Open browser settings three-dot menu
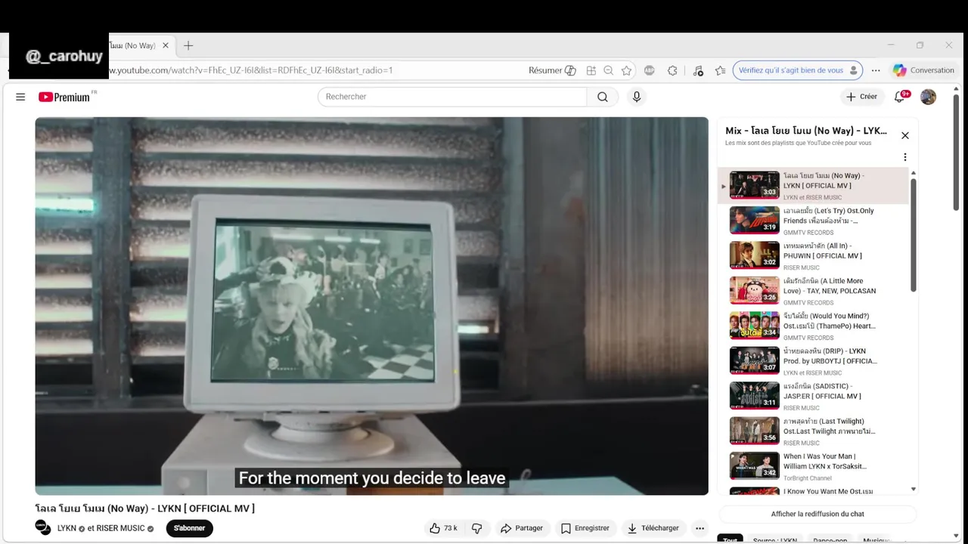The width and height of the screenshot is (968, 544). pos(876,70)
